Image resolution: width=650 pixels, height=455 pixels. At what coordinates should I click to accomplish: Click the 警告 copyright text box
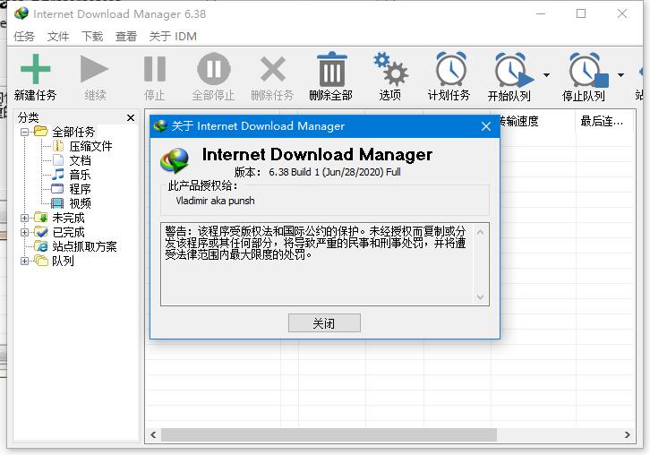coord(325,264)
